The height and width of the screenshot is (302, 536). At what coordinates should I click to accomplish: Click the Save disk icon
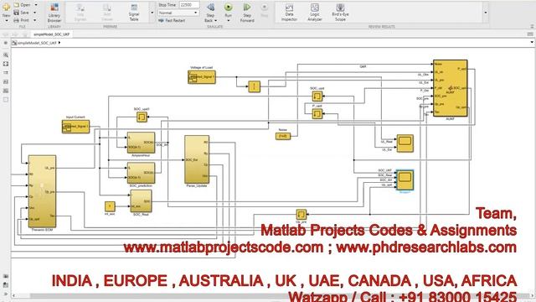[x=16, y=13]
